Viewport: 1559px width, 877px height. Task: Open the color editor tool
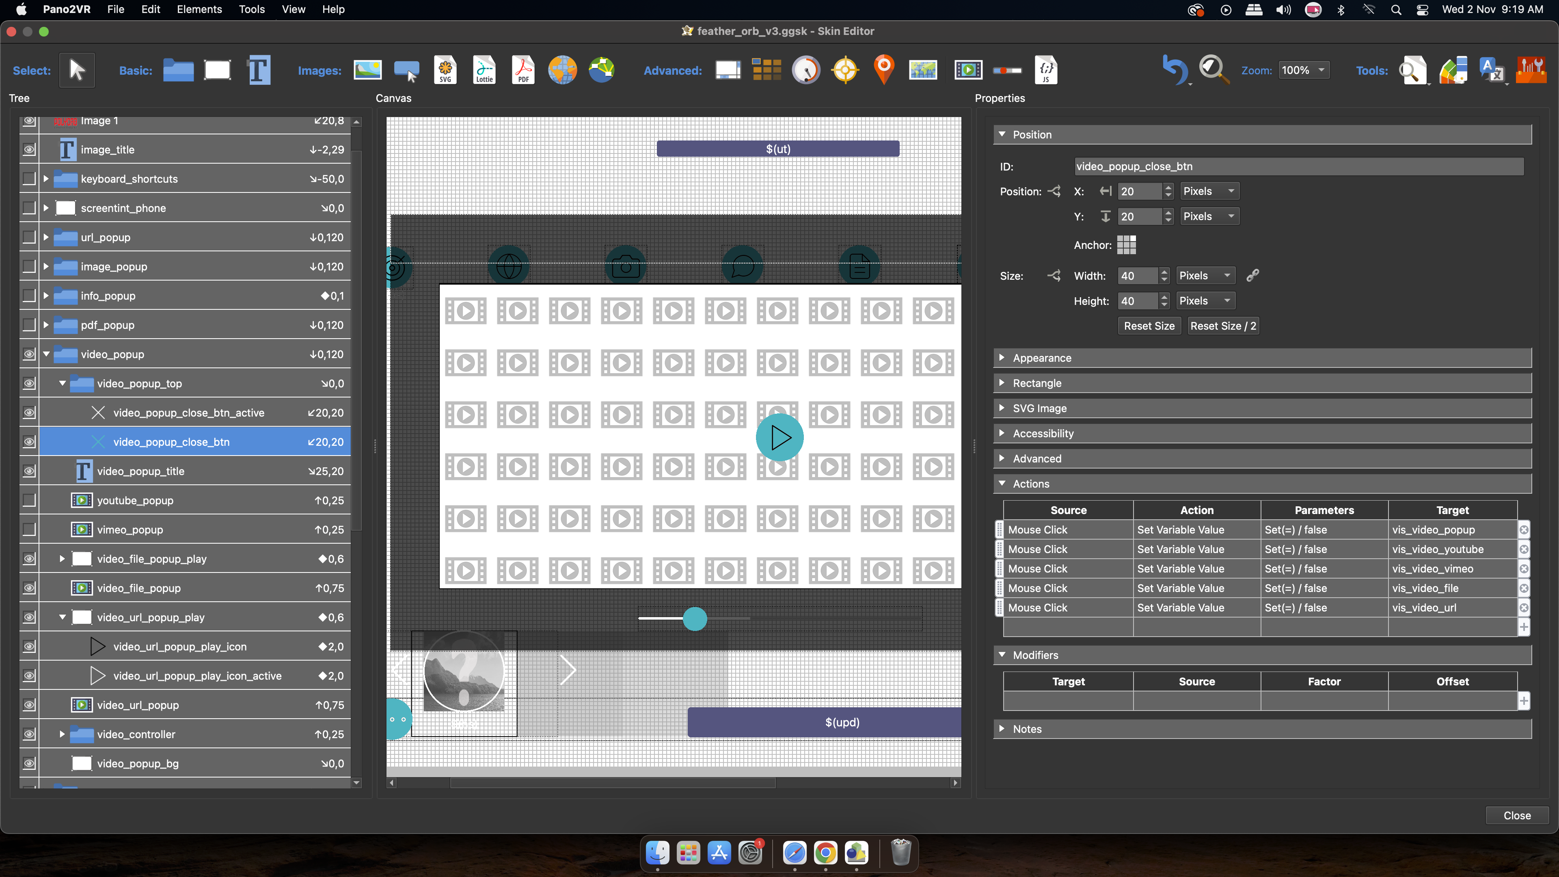1453,70
